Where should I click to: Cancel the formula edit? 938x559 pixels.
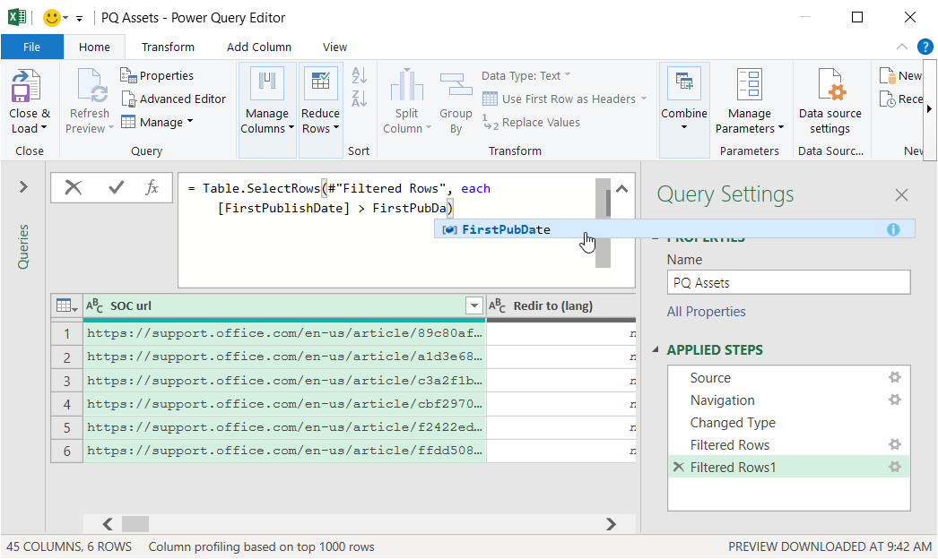pyautogui.click(x=73, y=188)
